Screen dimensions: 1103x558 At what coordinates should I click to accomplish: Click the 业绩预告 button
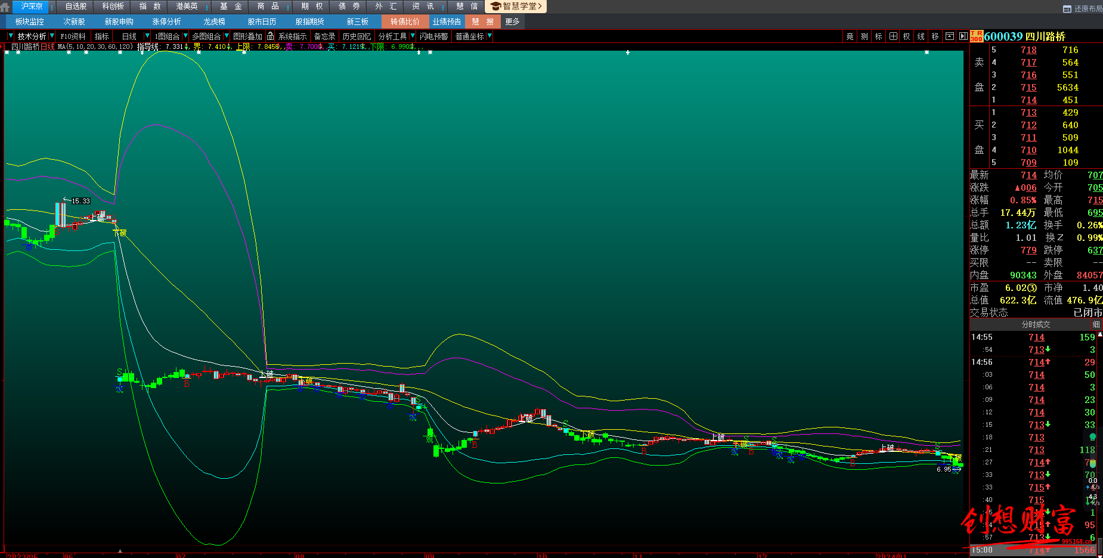click(447, 21)
